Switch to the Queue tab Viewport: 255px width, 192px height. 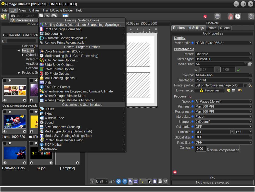point(225,28)
